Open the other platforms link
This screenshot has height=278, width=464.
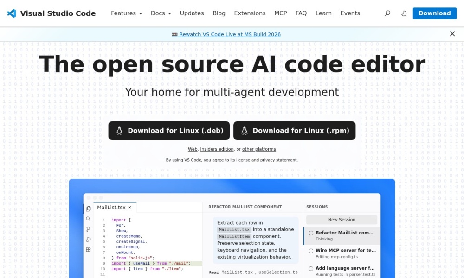pyautogui.click(x=259, y=149)
